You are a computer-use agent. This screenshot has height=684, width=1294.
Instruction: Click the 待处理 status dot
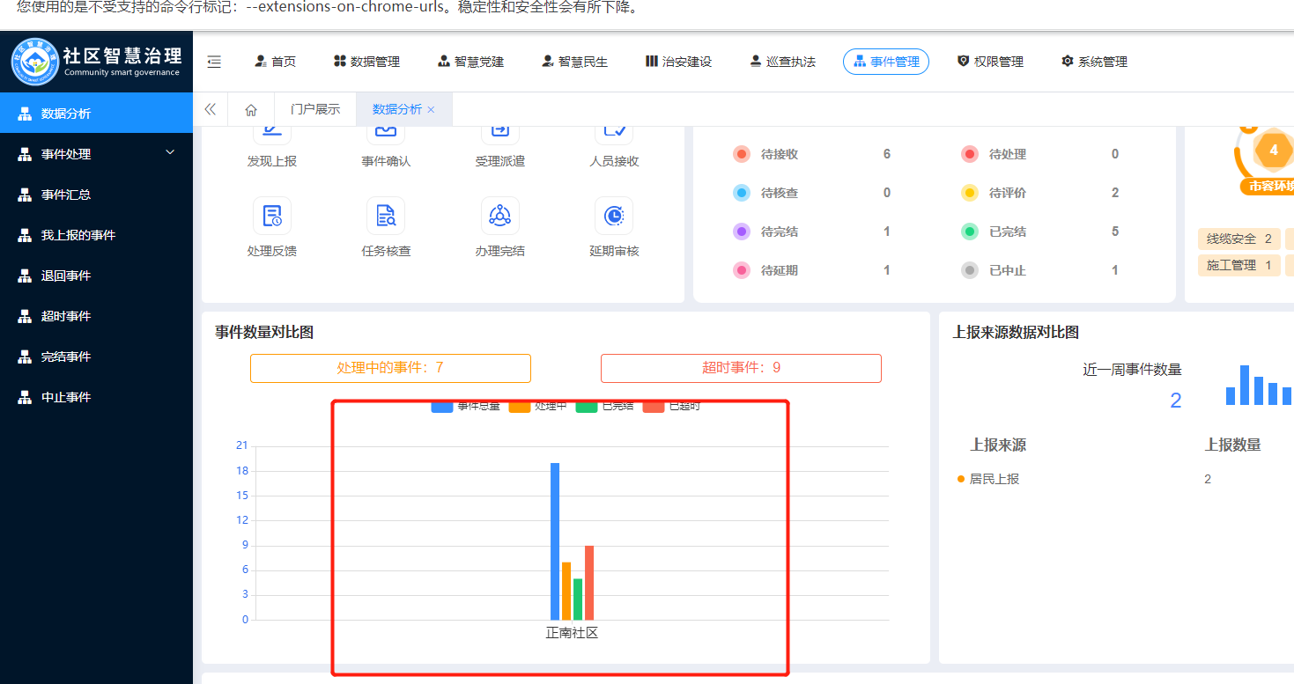970,154
